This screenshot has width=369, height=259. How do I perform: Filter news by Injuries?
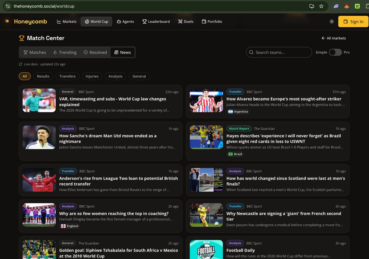pyautogui.click(x=92, y=76)
